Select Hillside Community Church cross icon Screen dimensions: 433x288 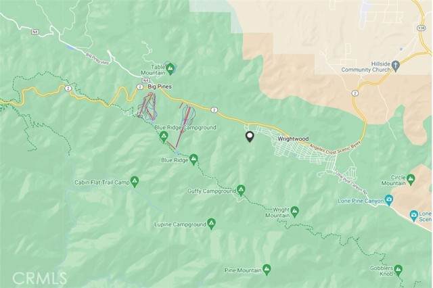click(396, 66)
